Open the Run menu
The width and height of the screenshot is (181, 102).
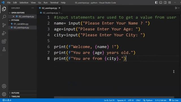coord(46,3)
